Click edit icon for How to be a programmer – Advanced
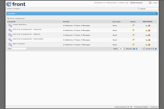 147,31
